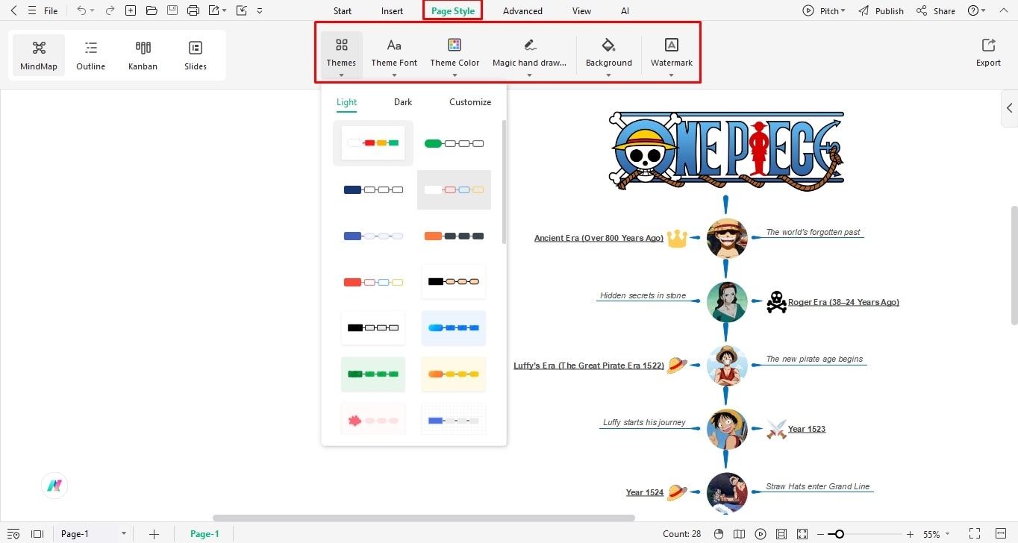Open the Theme Font dropdown
The height and width of the screenshot is (543, 1018).
point(394,55)
